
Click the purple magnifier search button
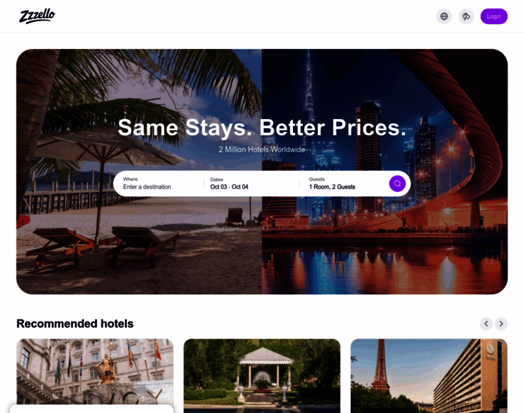tap(397, 184)
